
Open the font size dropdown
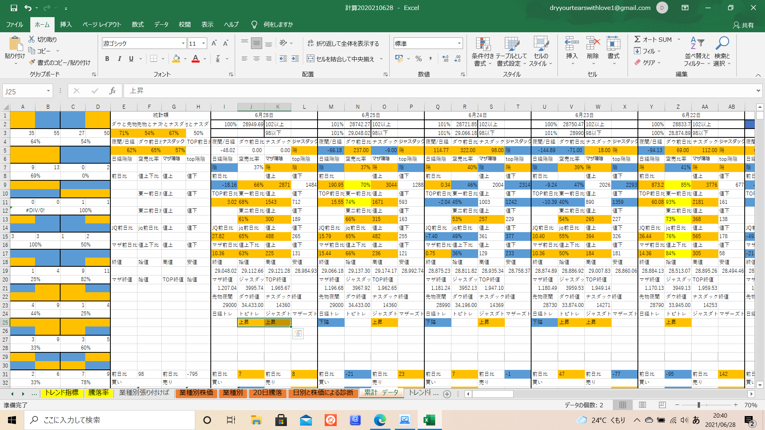pyautogui.click(x=204, y=43)
